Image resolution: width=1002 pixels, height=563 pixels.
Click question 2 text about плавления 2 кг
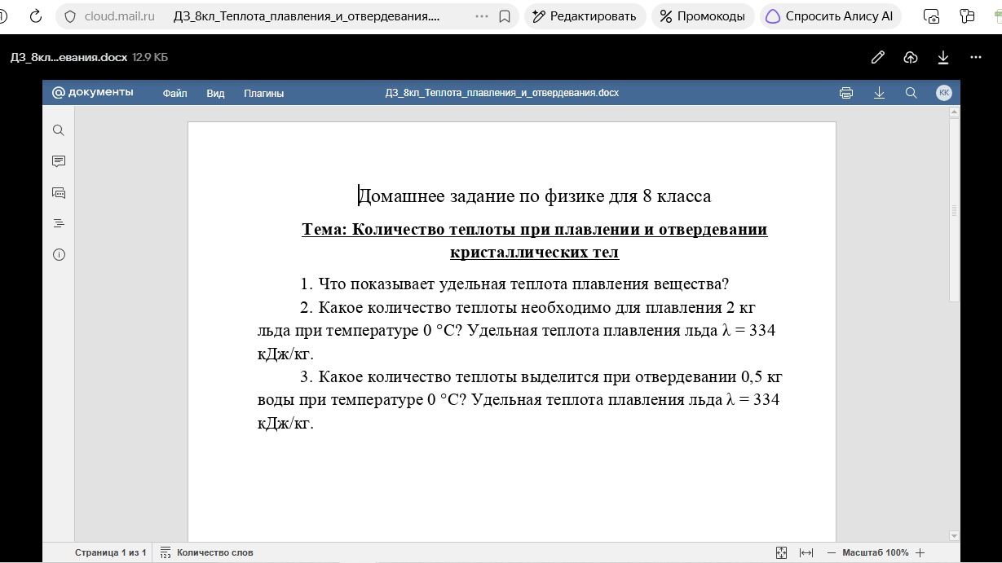[x=516, y=331]
